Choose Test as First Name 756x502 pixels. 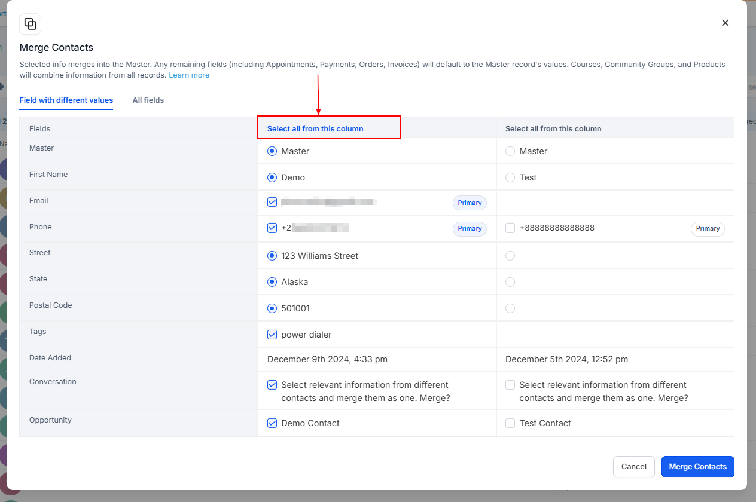(510, 177)
